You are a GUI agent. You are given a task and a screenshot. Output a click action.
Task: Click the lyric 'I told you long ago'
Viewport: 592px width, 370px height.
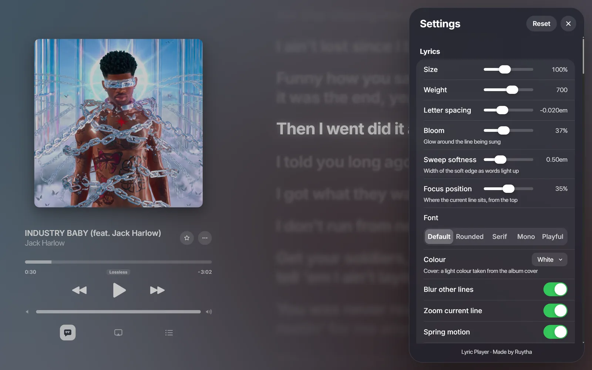(343, 162)
